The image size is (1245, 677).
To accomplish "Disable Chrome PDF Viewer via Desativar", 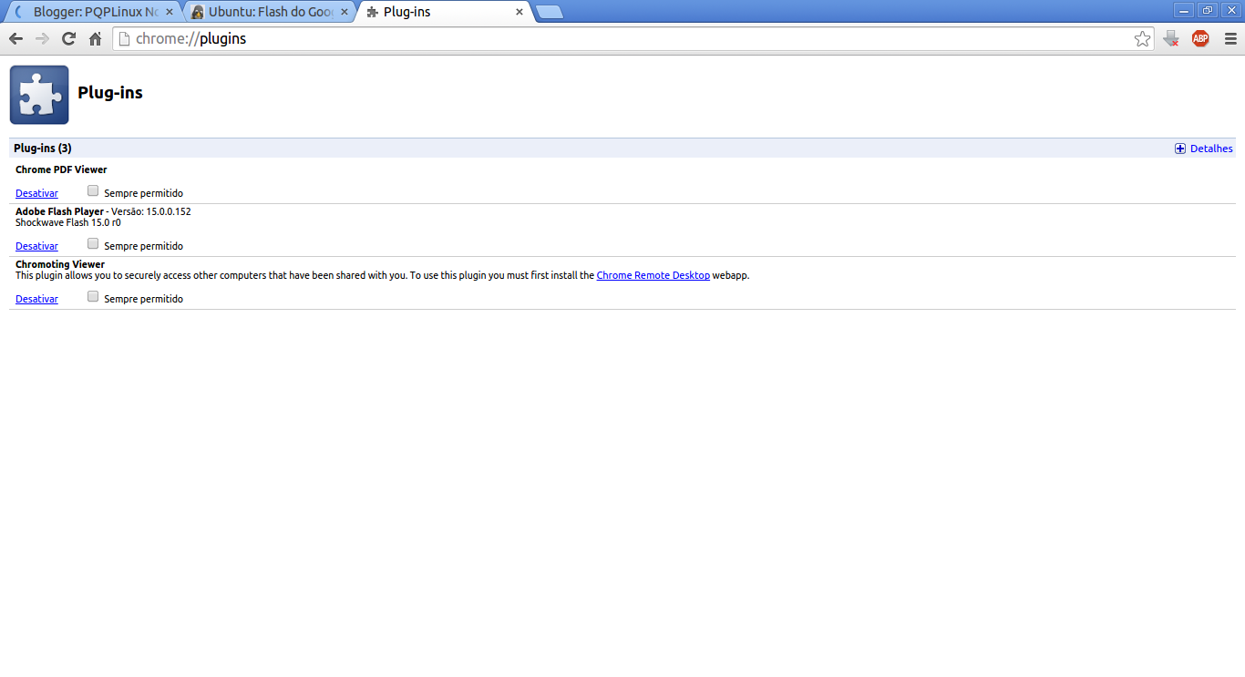I will coord(36,193).
